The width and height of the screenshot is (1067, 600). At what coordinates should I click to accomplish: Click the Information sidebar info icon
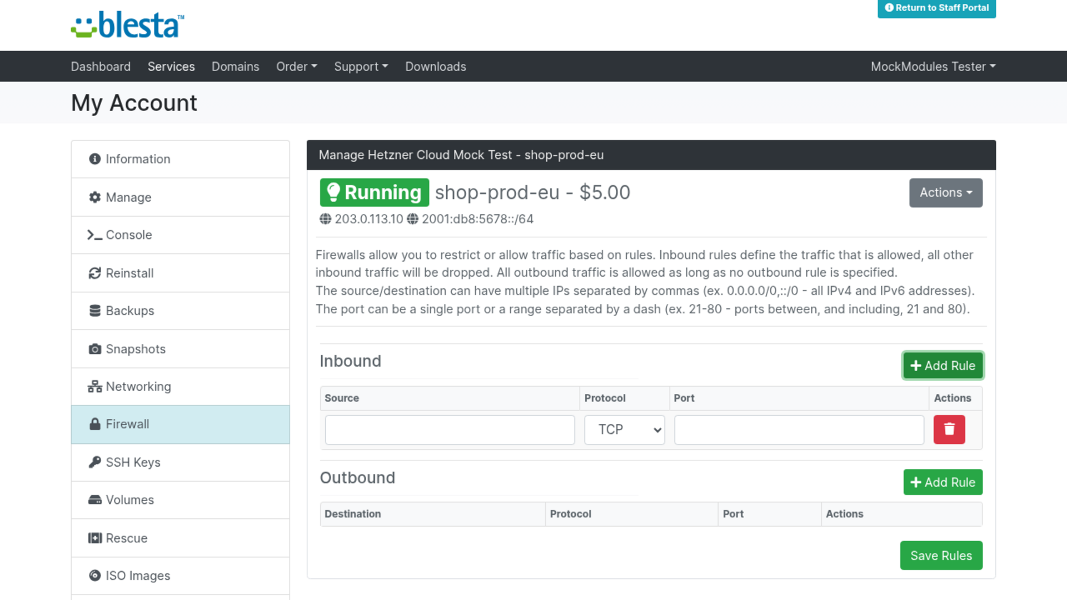point(95,159)
